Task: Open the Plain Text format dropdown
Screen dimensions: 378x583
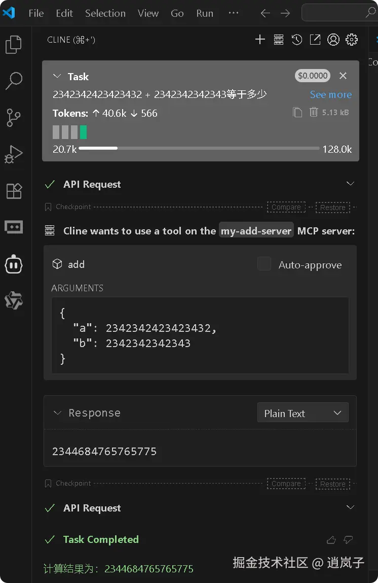Action: 303,413
